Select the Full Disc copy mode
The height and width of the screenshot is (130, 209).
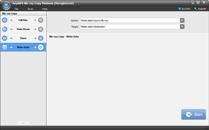point(23,20)
